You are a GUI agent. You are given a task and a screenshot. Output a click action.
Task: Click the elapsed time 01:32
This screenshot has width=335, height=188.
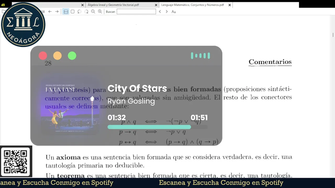click(x=117, y=118)
